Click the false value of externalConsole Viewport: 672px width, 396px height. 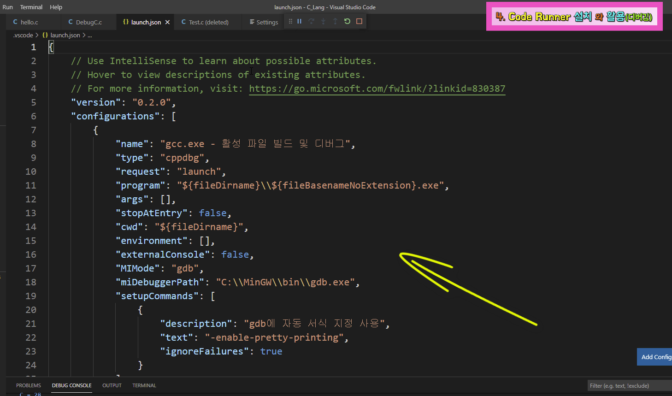[x=235, y=254]
